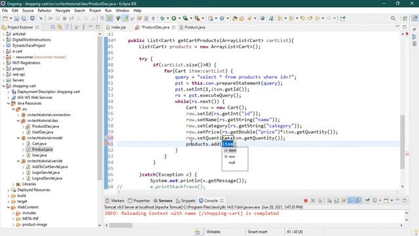Open LoginServlet.java in project tree

pos(46,172)
